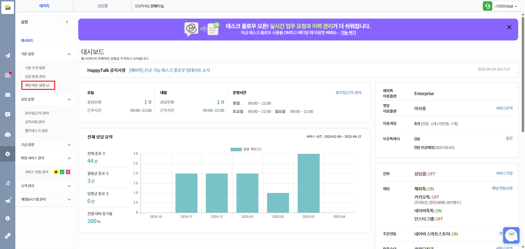Close the task flow banner
The height and width of the screenshot is (249, 525).
tap(509, 27)
